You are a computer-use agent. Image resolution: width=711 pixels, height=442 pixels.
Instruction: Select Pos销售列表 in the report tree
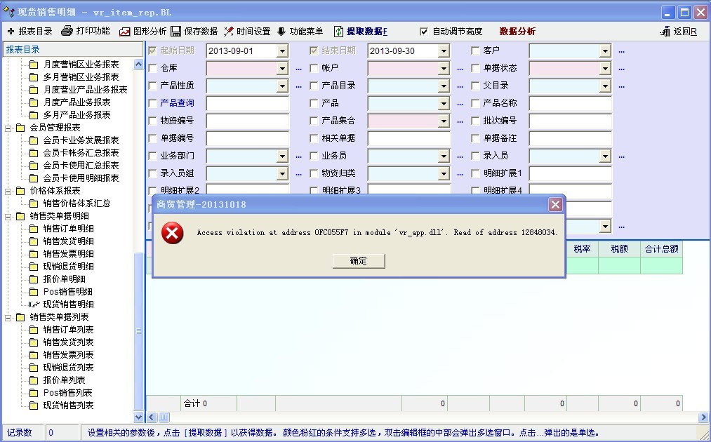tap(67, 393)
